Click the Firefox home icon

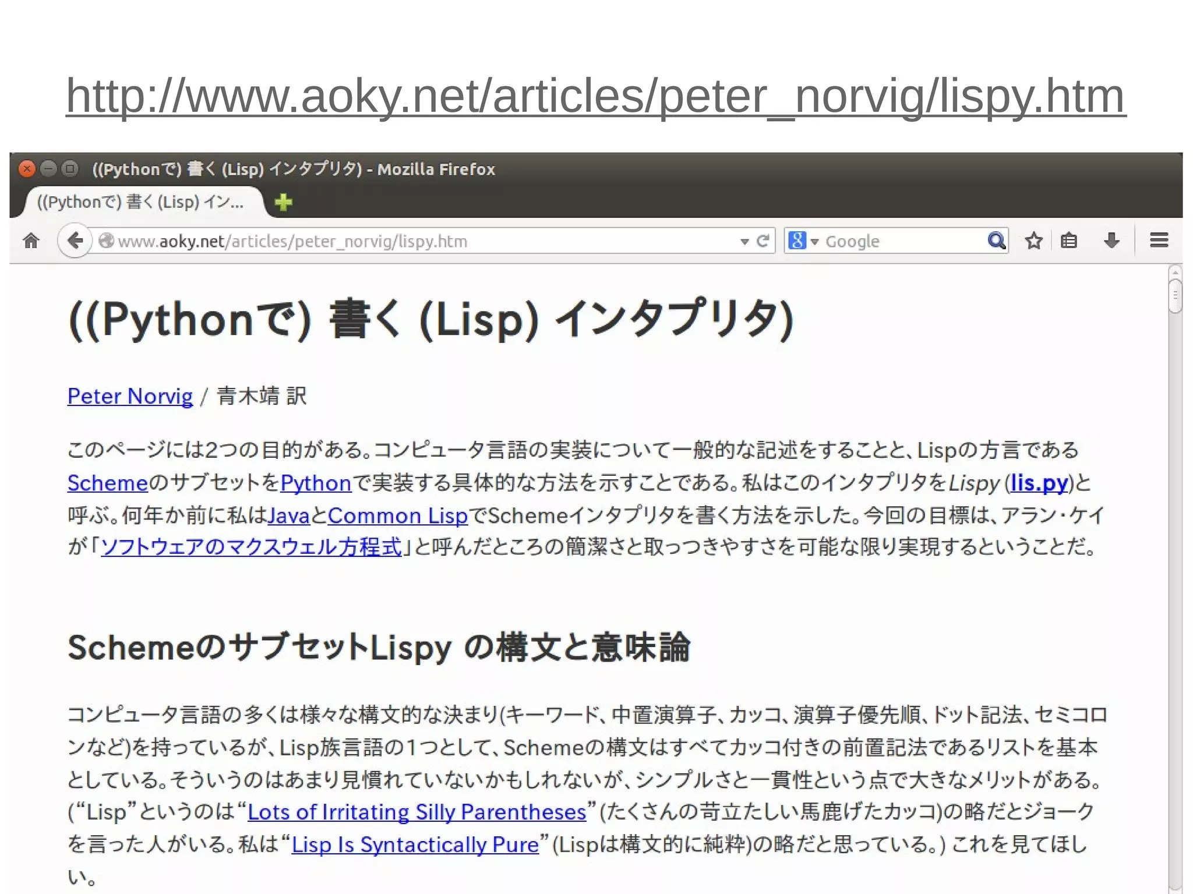[31, 241]
